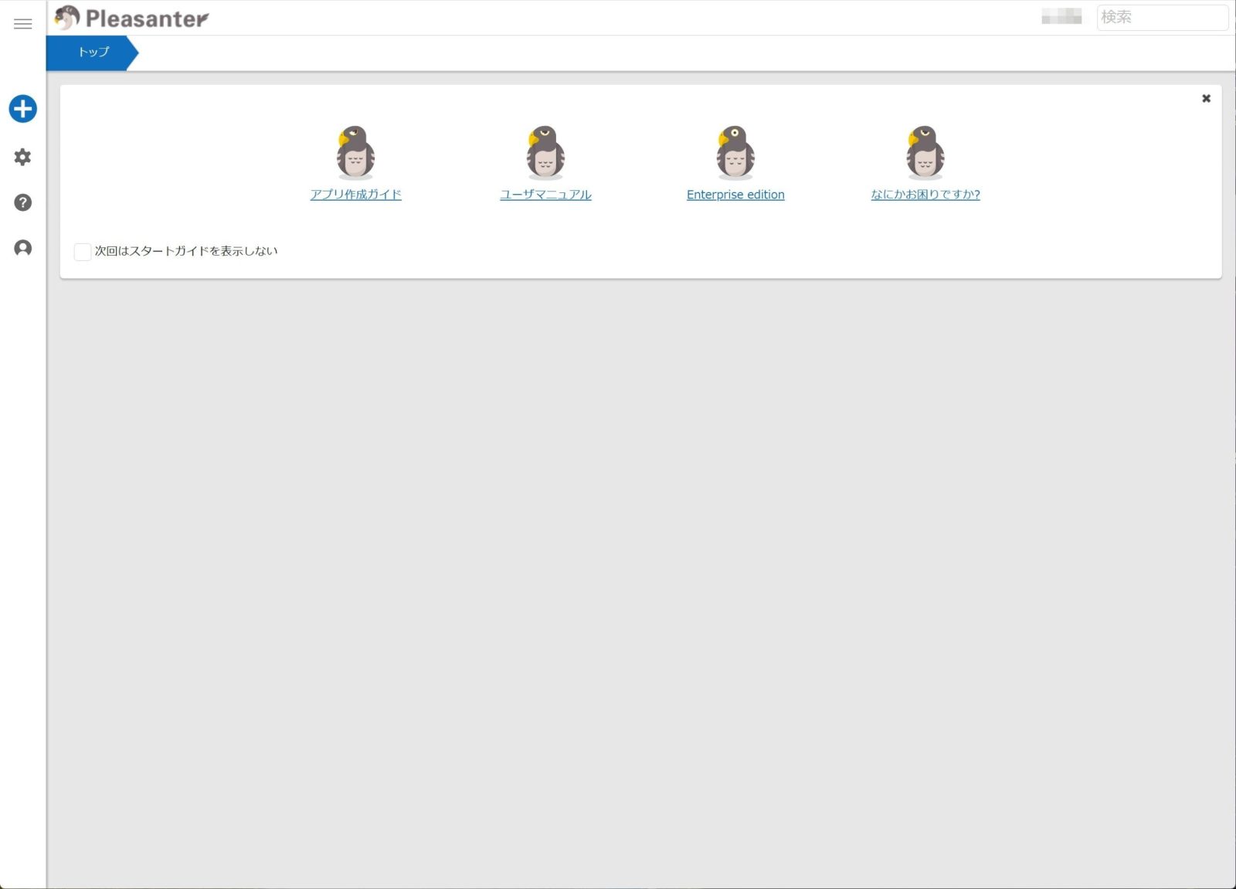Click the blurred username in the header
1236x889 pixels.
pyautogui.click(x=1061, y=17)
